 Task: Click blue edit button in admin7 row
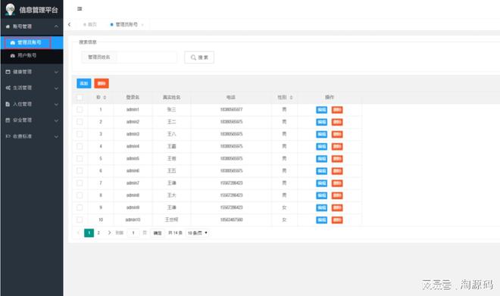point(321,183)
